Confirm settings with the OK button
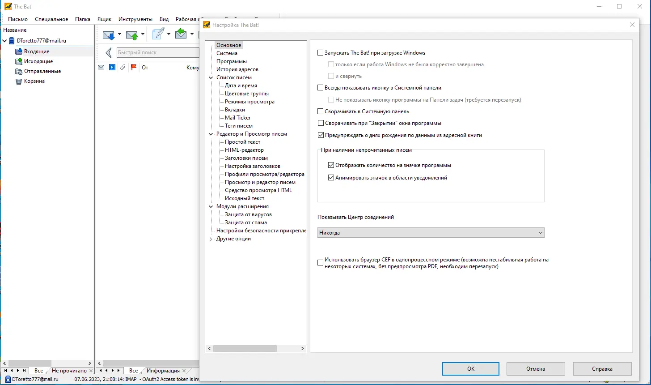Screen dimensions: 651x385 point(470,369)
